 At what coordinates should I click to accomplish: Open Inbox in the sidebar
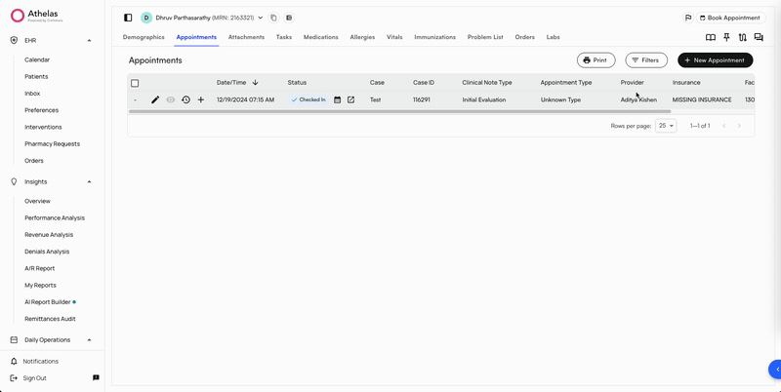coord(32,94)
